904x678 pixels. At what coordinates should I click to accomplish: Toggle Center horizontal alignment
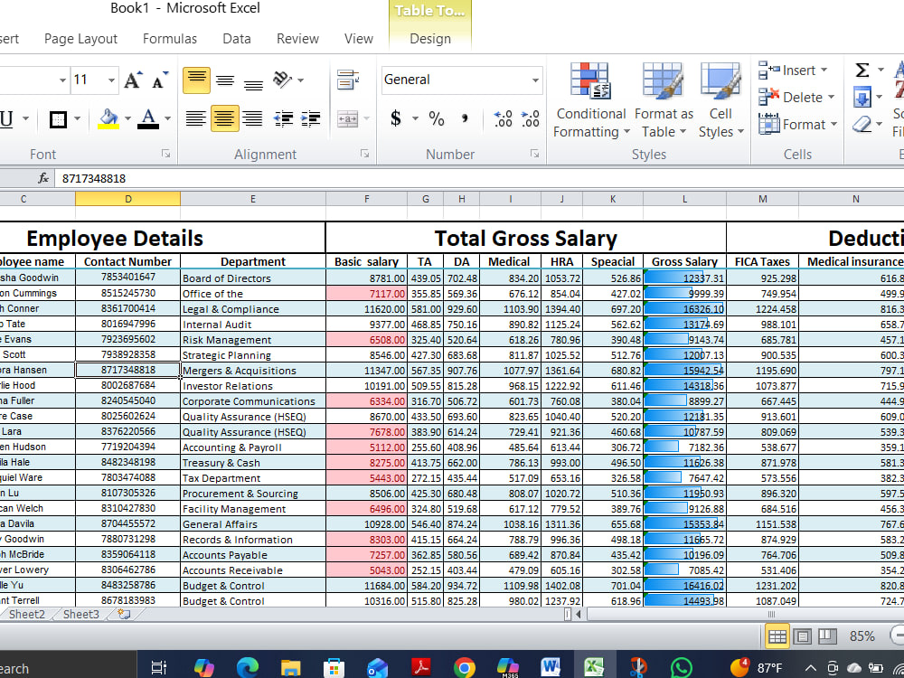[x=225, y=118]
